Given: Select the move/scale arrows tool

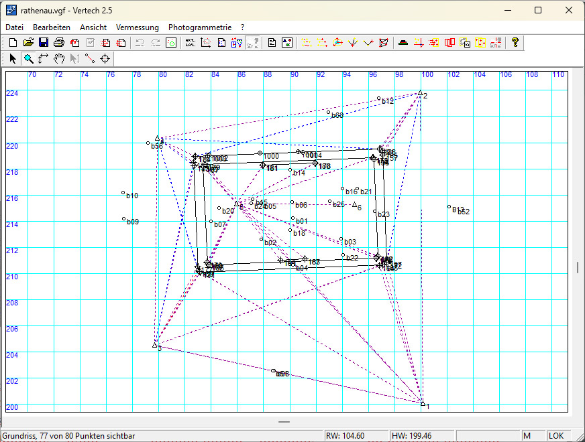Looking at the screenshot, I should tap(44, 58).
